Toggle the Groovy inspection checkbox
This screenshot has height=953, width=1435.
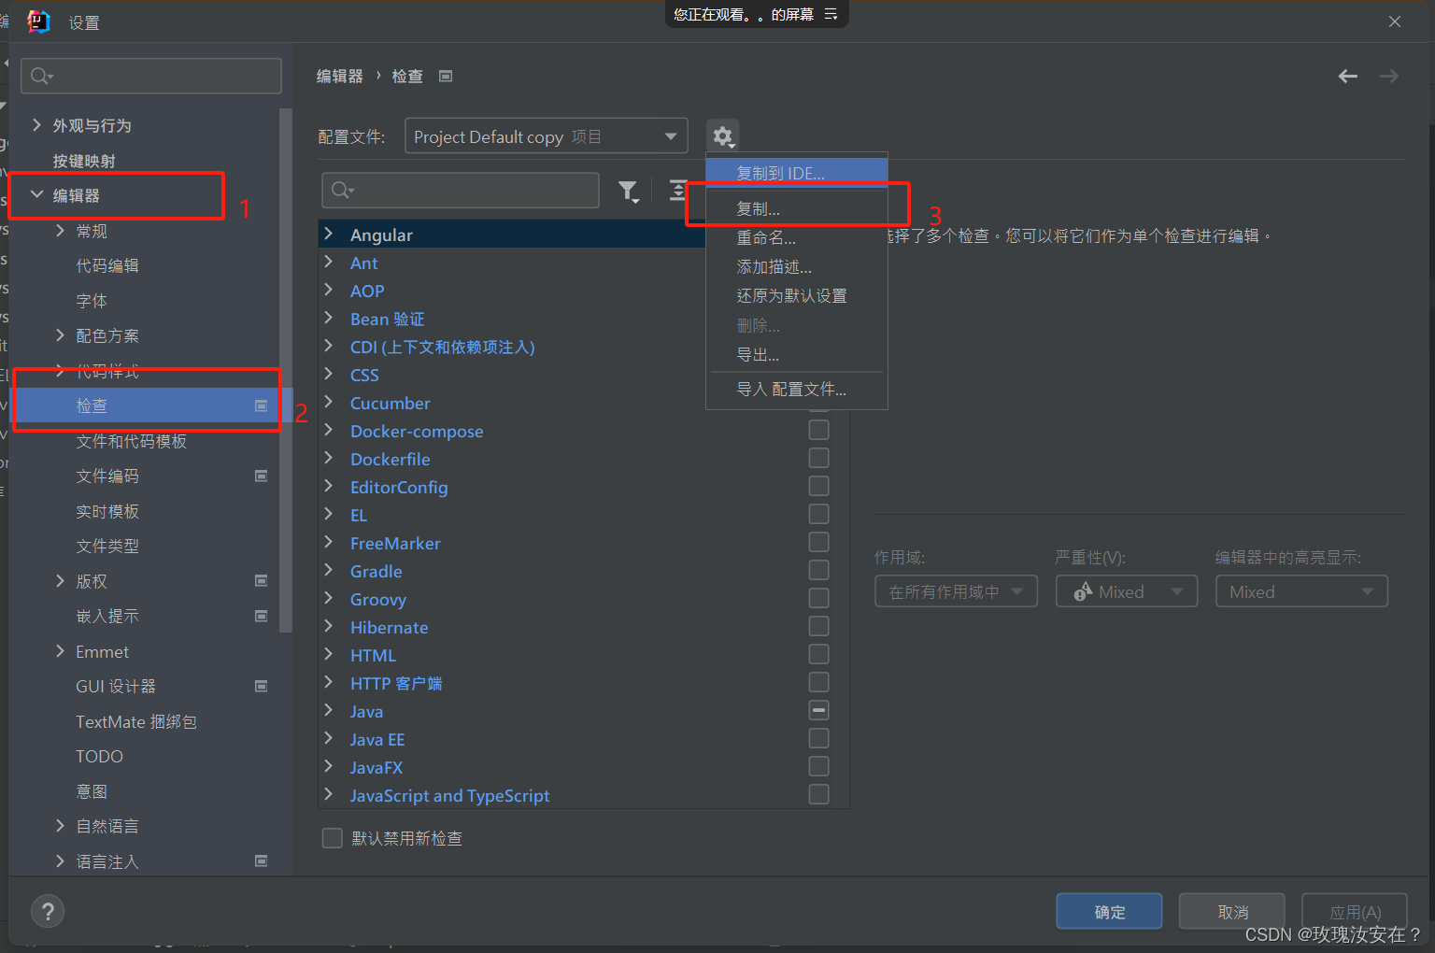(818, 598)
